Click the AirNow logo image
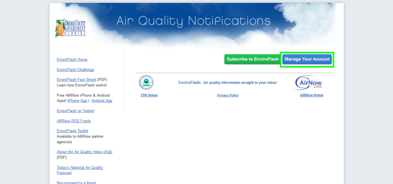Viewport: 393px width, 184px height. pos(308,83)
